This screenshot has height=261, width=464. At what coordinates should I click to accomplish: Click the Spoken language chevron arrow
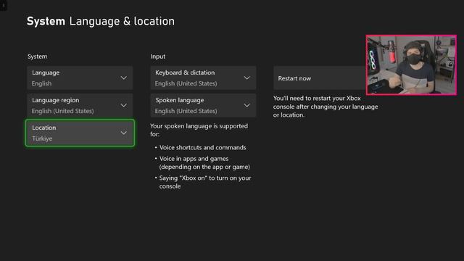(246, 105)
